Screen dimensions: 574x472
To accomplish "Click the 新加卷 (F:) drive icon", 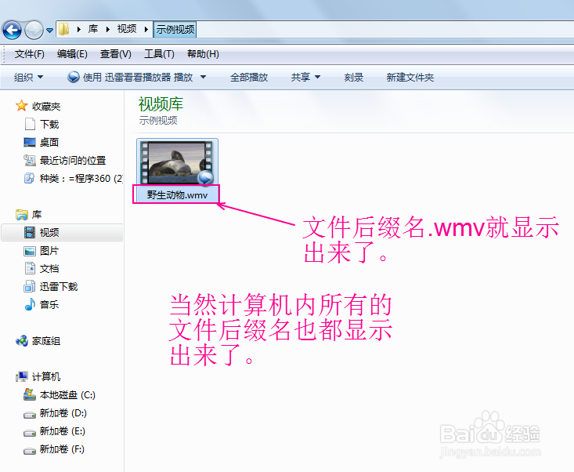I will [x=30, y=450].
